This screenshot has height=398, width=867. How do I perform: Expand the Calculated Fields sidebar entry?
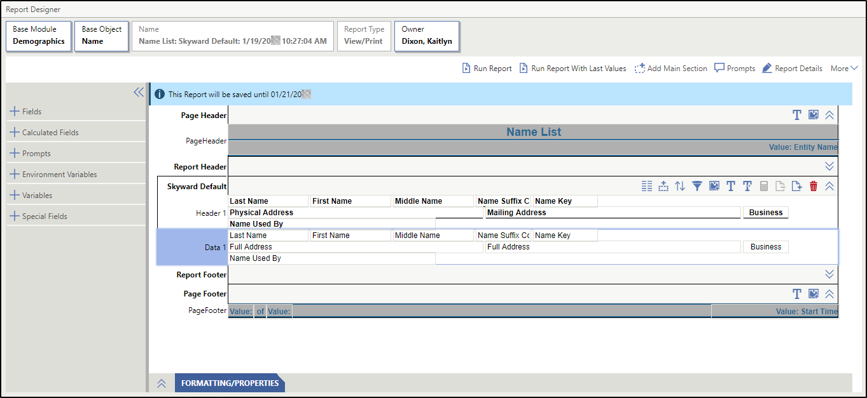(52, 132)
